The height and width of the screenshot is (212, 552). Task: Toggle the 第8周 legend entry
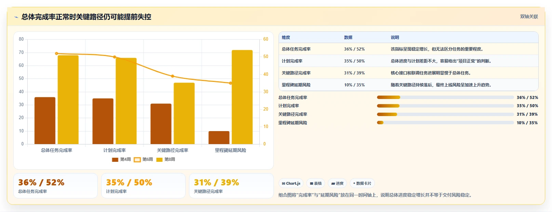[x=165, y=159]
